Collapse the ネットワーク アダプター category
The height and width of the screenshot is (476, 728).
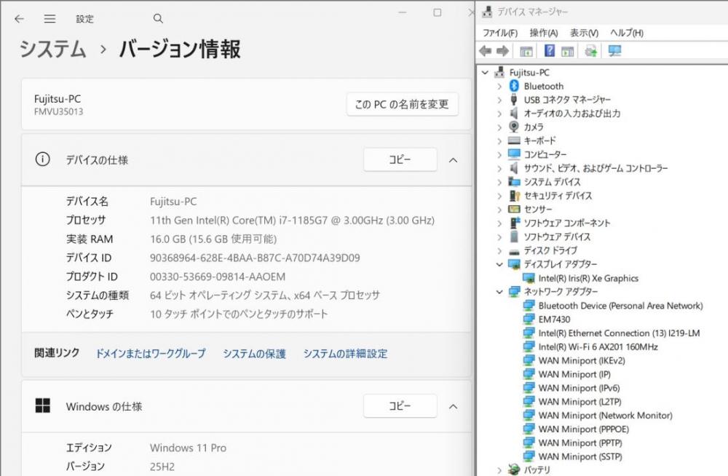click(499, 292)
